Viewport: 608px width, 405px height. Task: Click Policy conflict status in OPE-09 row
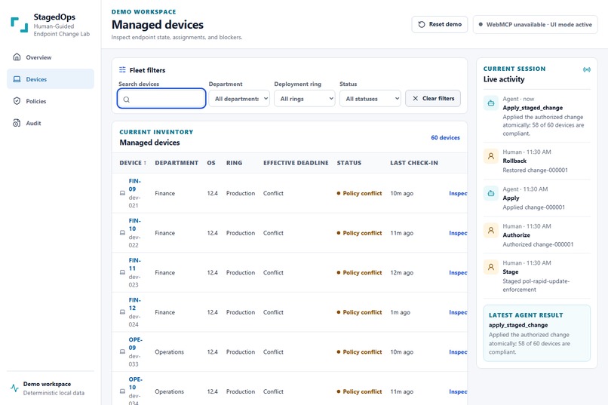pyautogui.click(x=360, y=352)
